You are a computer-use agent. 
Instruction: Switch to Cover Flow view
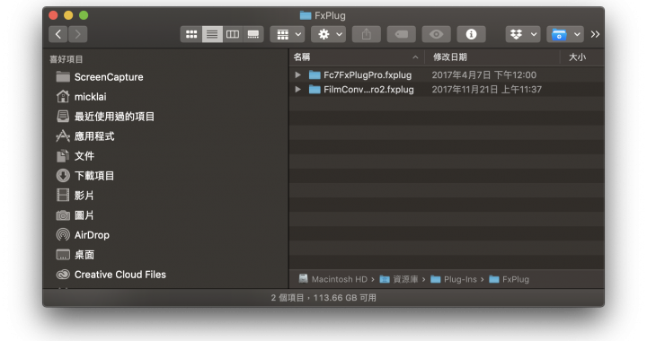pyautogui.click(x=253, y=34)
